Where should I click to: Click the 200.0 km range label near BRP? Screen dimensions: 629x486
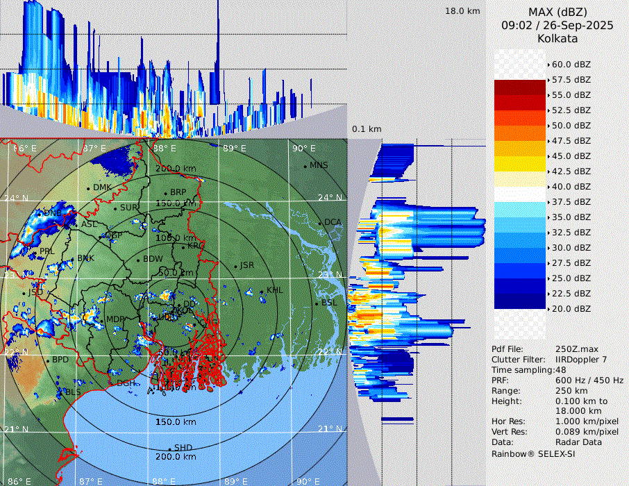176,169
